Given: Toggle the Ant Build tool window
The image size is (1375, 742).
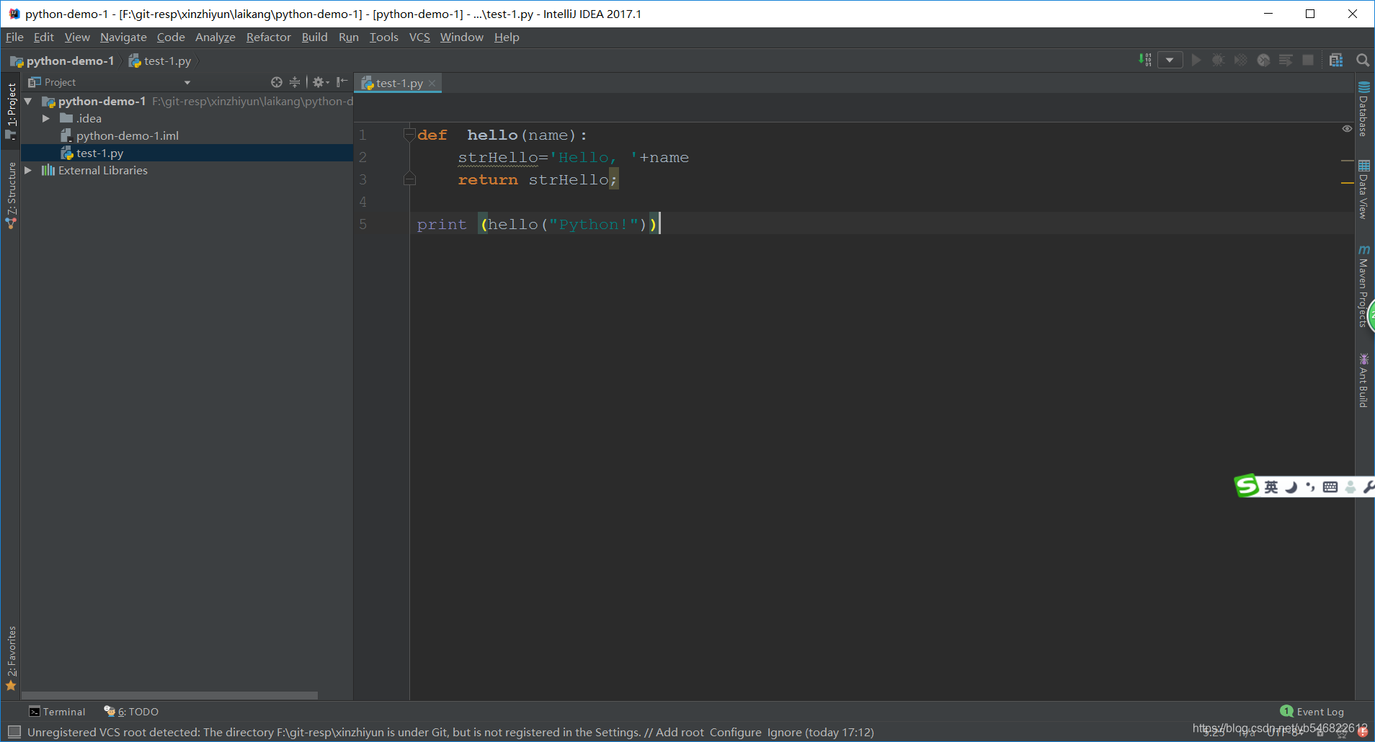Looking at the screenshot, I should tap(1363, 380).
